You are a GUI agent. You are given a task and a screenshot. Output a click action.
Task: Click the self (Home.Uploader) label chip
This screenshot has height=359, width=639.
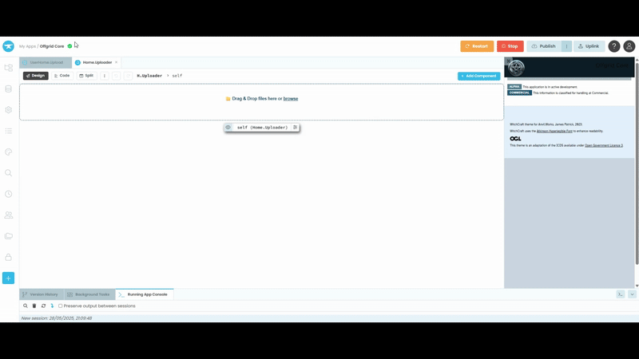point(262,128)
